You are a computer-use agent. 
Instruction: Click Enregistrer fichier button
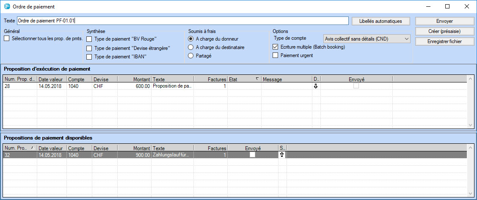444,41
